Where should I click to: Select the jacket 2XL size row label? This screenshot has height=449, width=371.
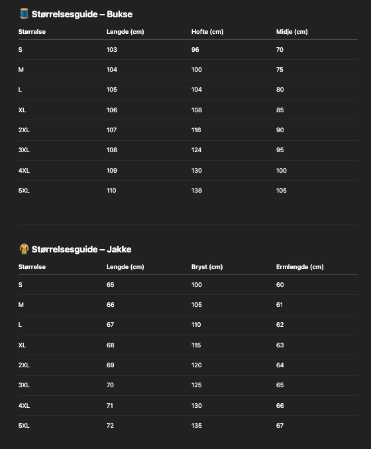click(24, 365)
